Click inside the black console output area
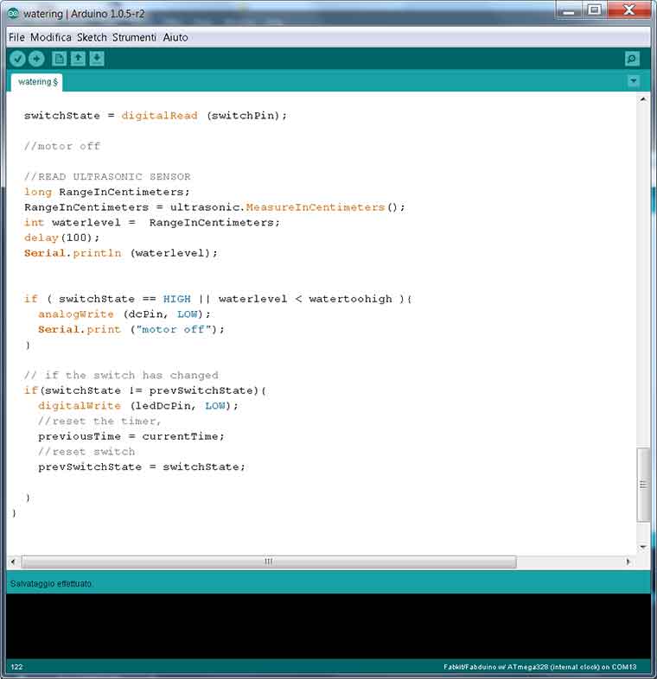Viewport: 657px width, 679px height. 328,626
